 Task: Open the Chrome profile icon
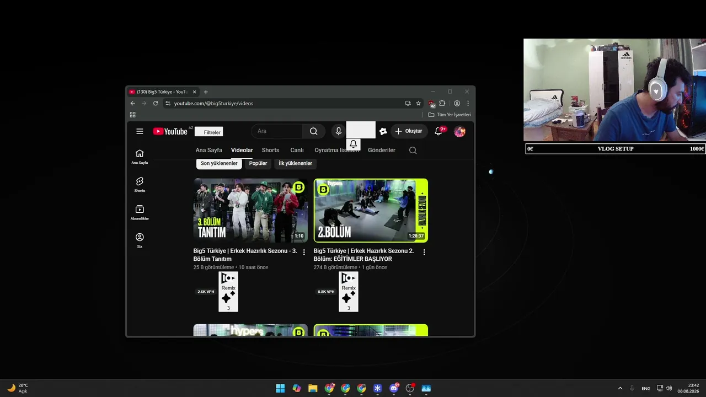point(457,103)
